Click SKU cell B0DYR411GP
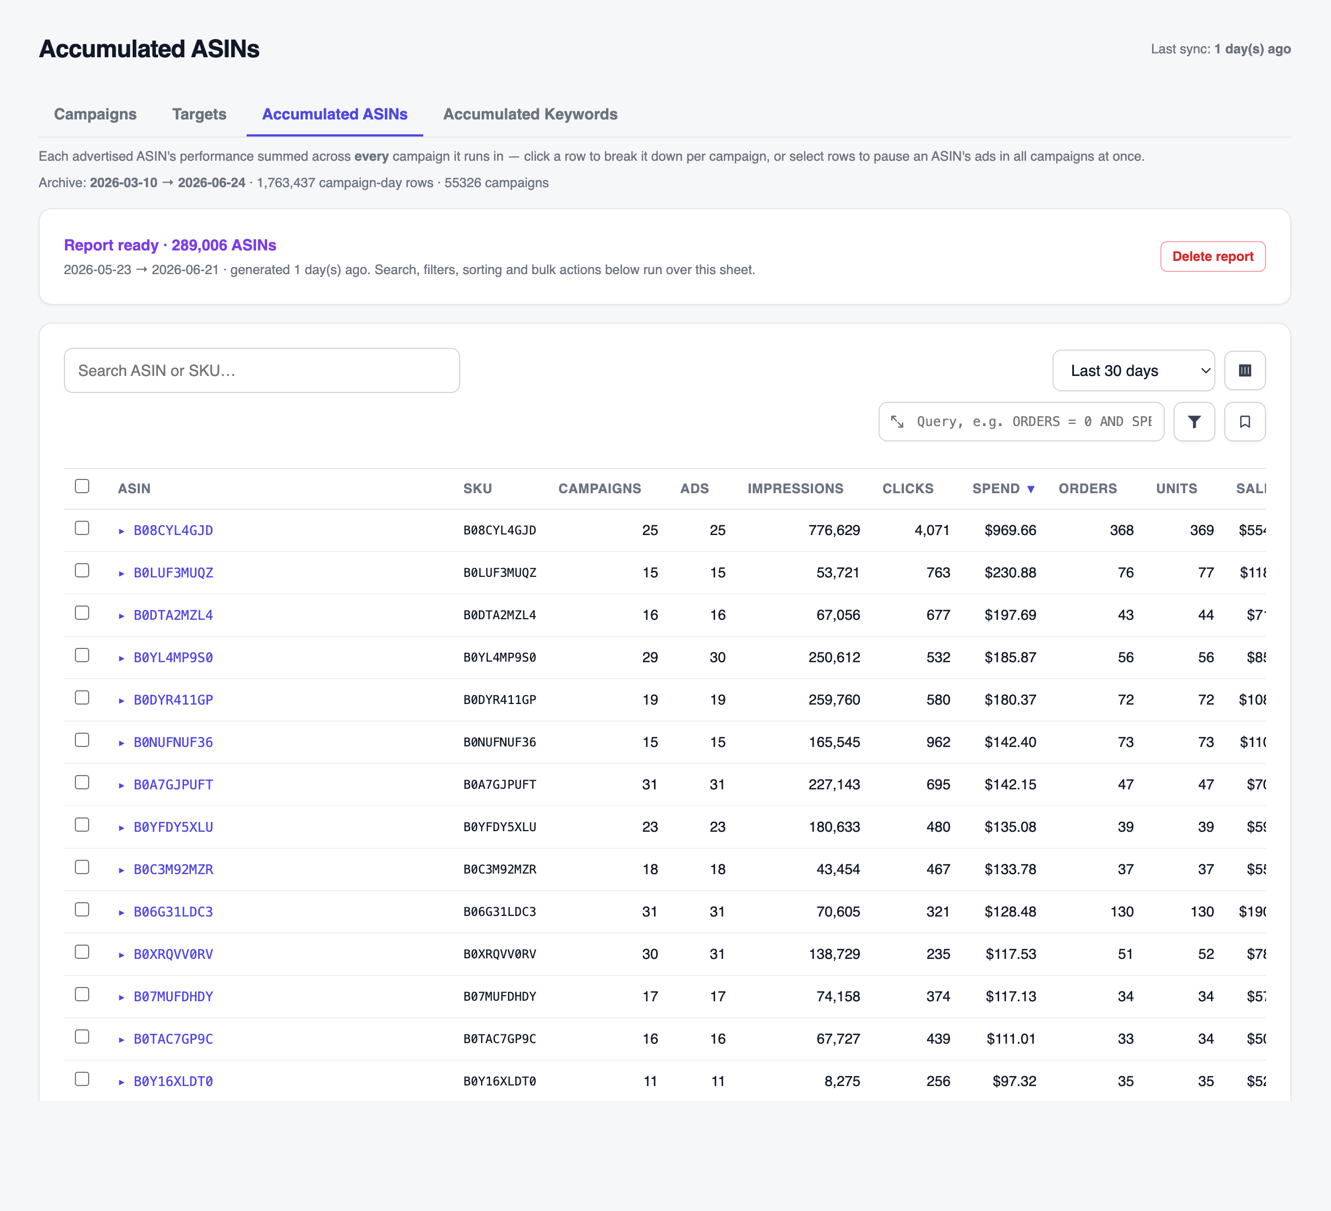 tap(499, 700)
